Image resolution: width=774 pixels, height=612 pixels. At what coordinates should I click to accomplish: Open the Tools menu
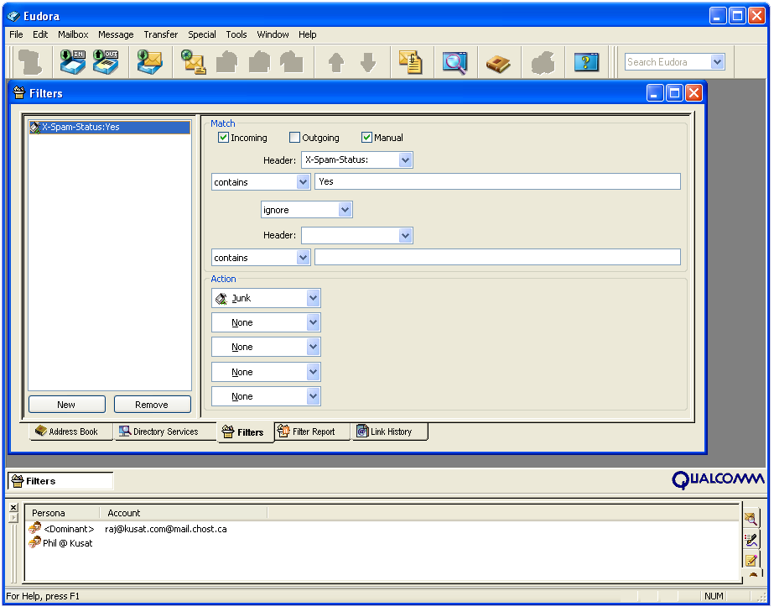(236, 34)
